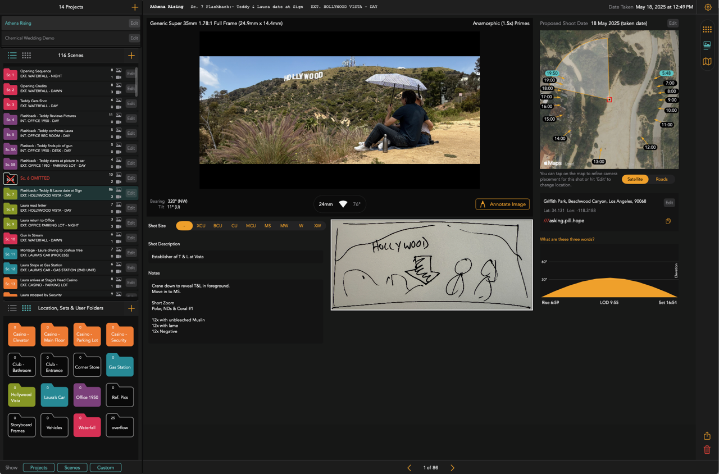Add a new scene with plus icon
The height and width of the screenshot is (474, 719).
pyautogui.click(x=131, y=56)
